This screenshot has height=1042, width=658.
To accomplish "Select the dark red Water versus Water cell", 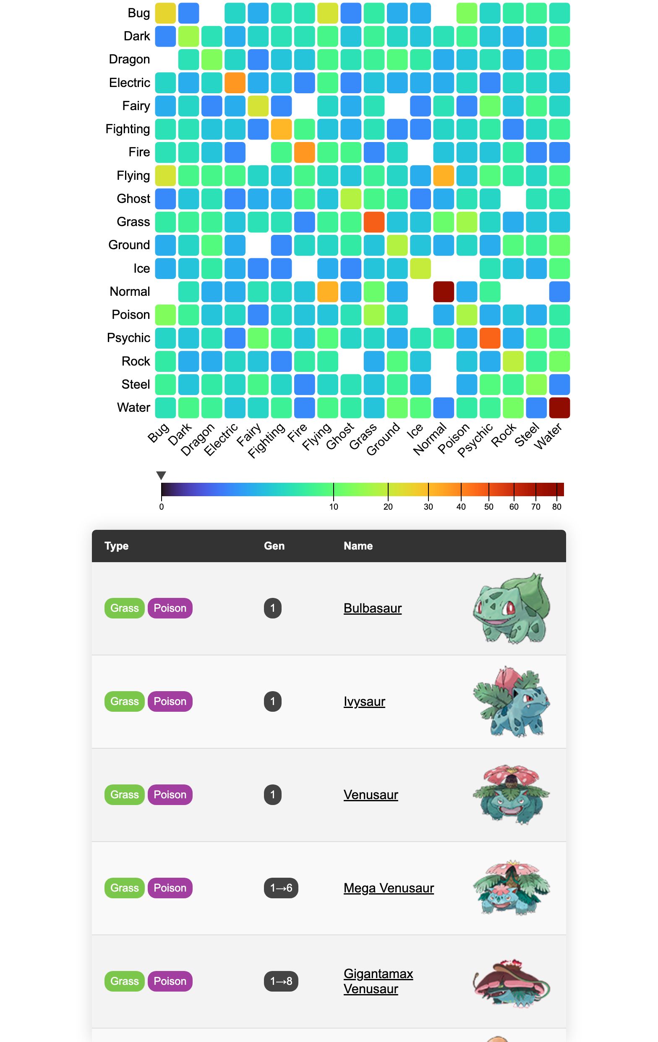I will (x=559, y=407).
